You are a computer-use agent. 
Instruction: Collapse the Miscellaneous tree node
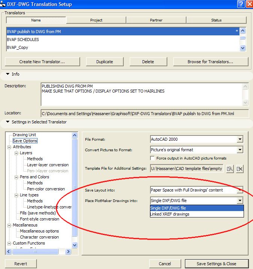[9, 225]
